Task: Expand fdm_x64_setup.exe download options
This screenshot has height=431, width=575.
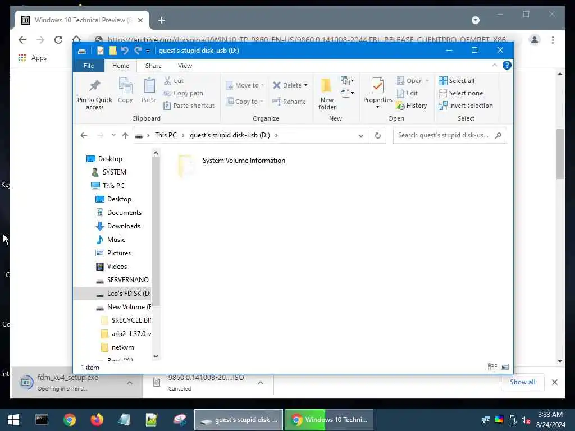Action: [x=130, y=383]
